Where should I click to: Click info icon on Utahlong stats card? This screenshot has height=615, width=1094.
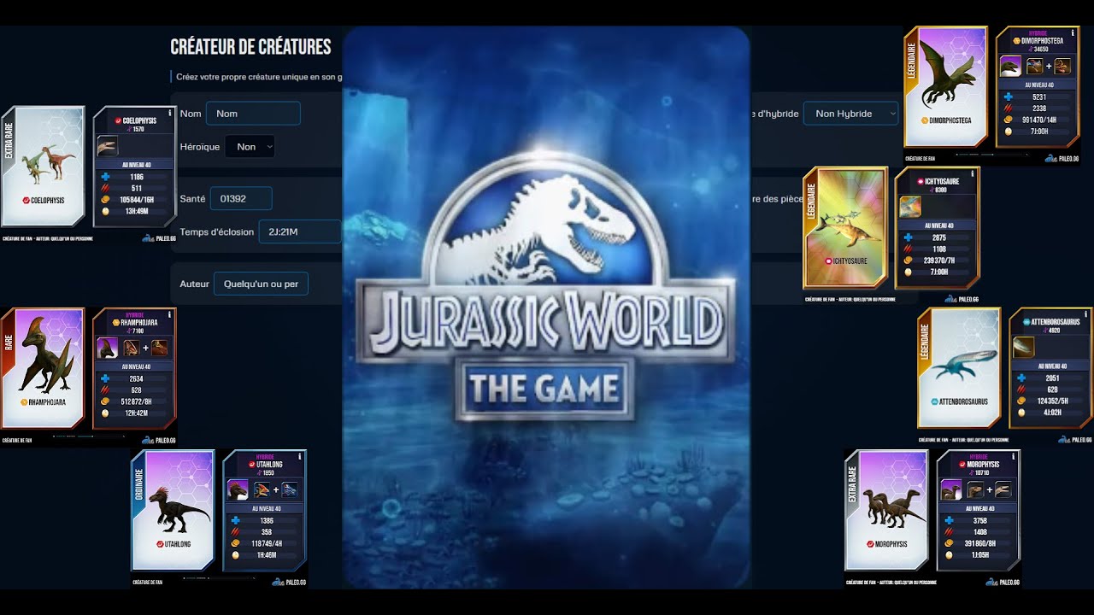point(299,457)
